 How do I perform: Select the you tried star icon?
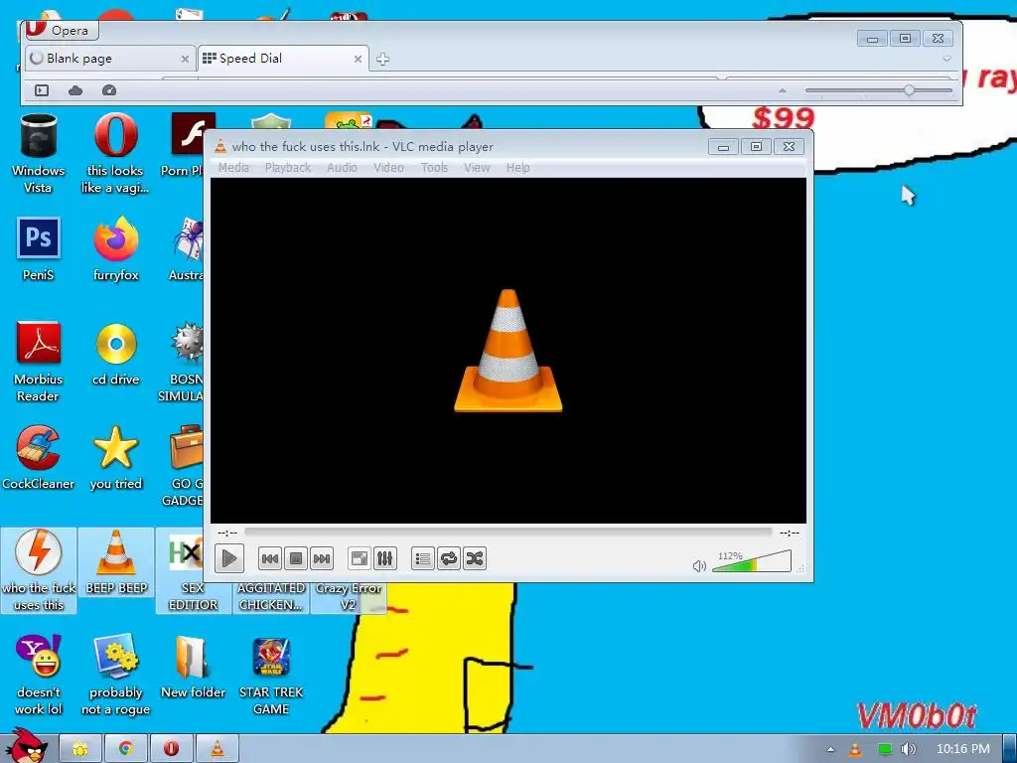click(115, 457)
